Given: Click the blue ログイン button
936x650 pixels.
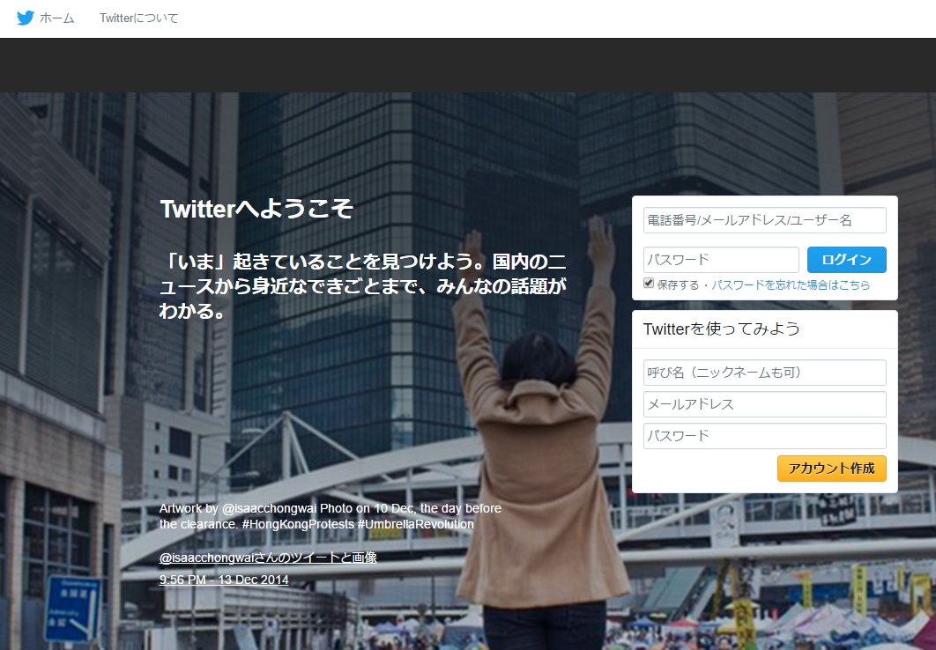Looking at the screenshot, I should tap(846, 260).
